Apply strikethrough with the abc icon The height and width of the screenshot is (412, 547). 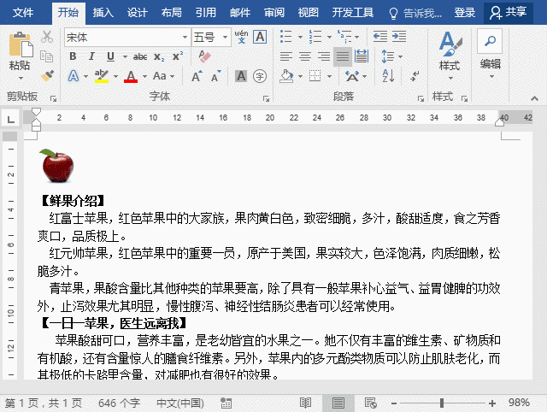[139, 56]
